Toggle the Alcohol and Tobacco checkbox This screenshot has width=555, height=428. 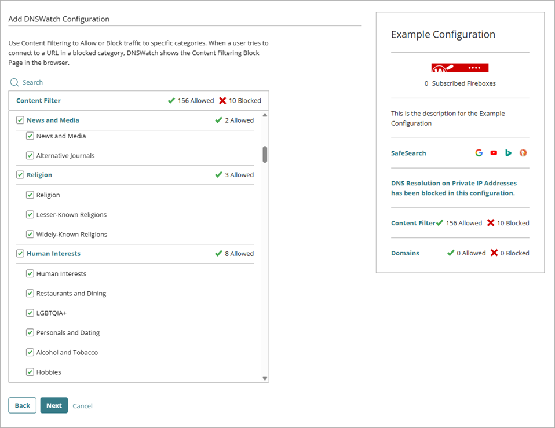pyautogui.click(x=30, y=352)
